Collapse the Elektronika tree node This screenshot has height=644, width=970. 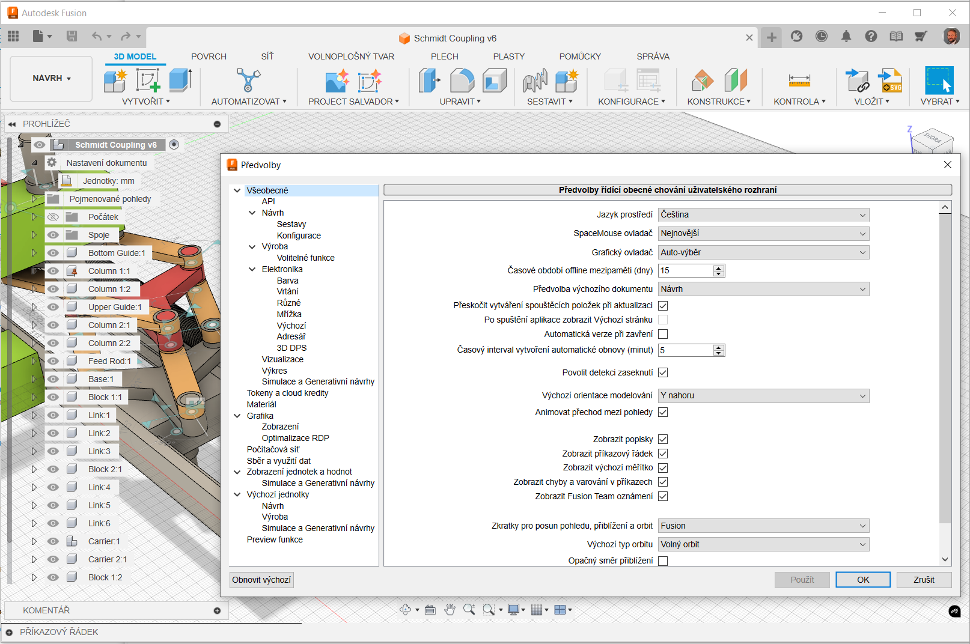[252, 269]
